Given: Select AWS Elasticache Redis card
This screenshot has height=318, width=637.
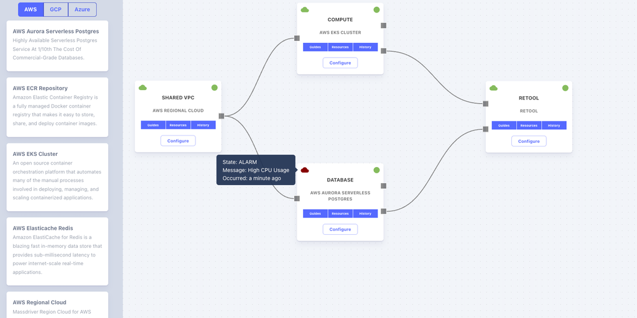Looking at the screenshot, I should click(57, 252).
